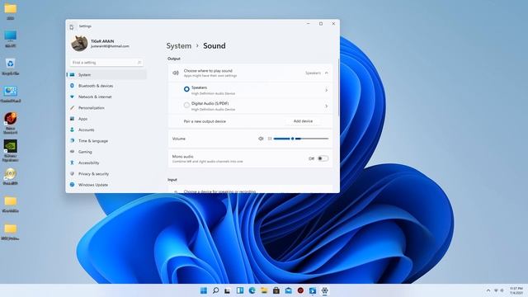Click the Output heading text
The image size is (528, 297).
click(174, 59)
